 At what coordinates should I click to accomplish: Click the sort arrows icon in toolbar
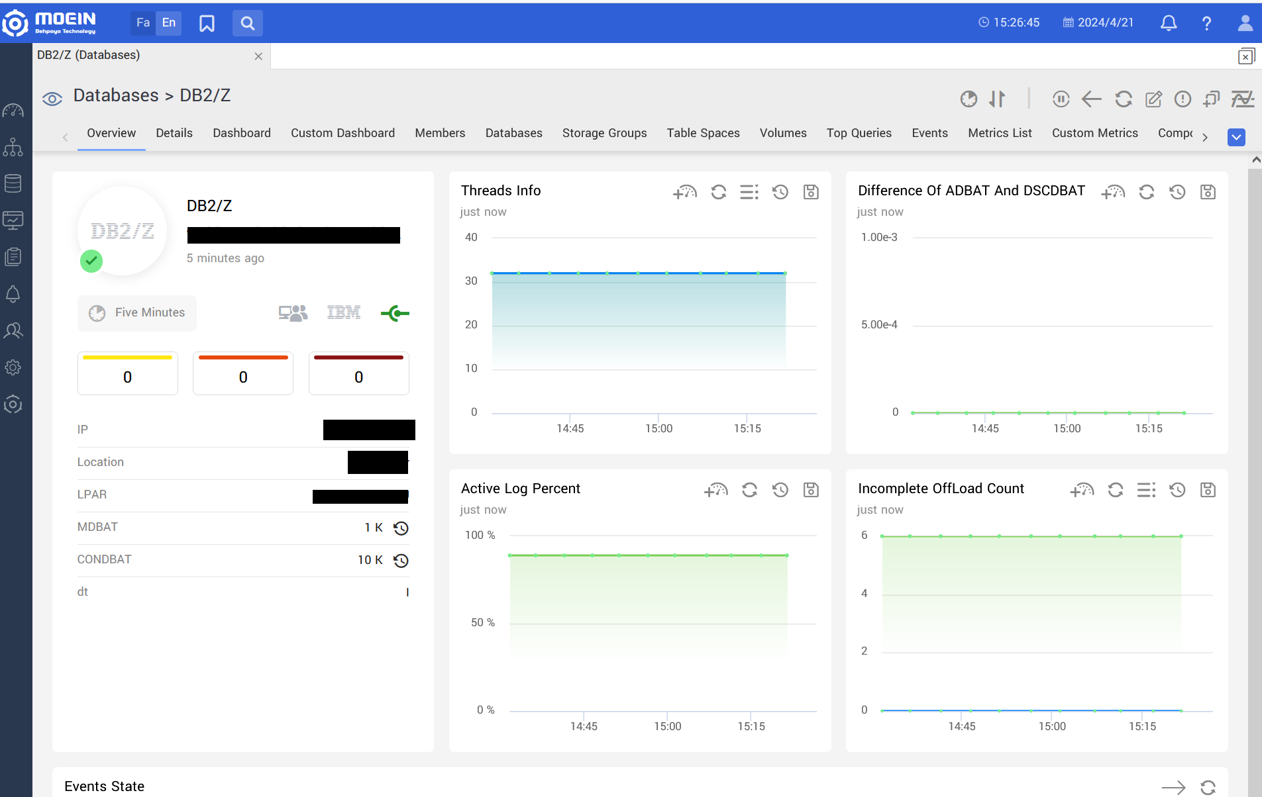[997, 99]
